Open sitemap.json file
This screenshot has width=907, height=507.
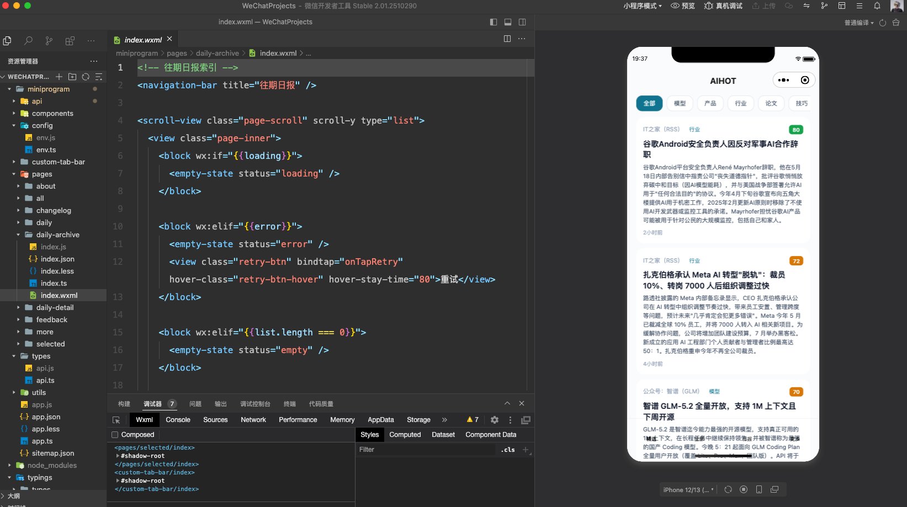click(x=53, y=453)
